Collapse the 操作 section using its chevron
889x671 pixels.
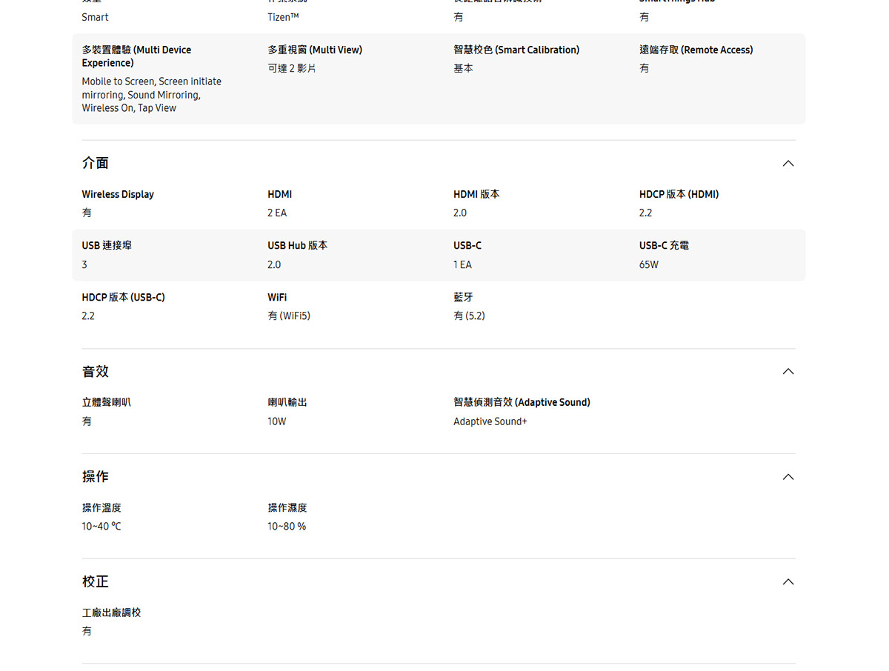click(788, 476)
